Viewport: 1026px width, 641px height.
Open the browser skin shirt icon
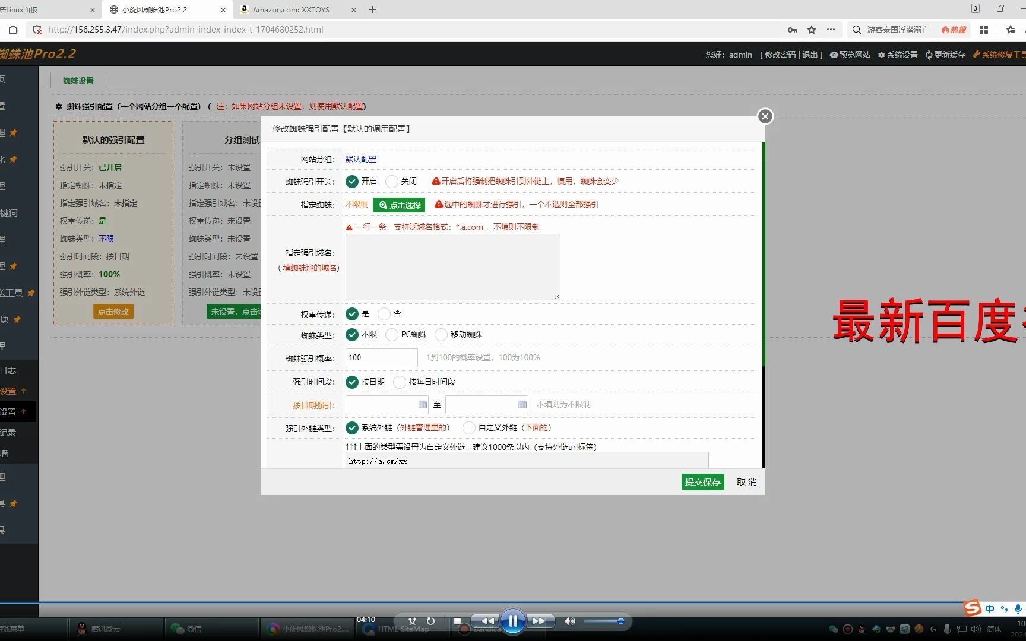click(1000, 8)
